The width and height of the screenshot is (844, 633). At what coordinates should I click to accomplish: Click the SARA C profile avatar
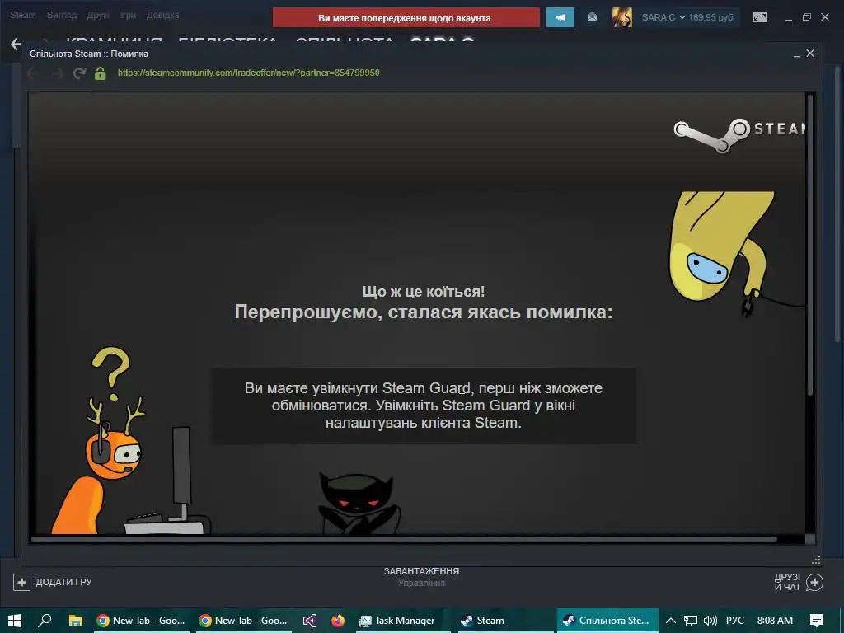tap(622, 17)
